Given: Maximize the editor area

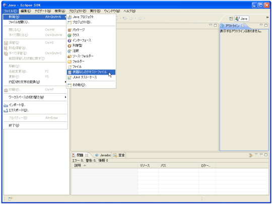Looking at the screenshot, I should coord(215,25).
